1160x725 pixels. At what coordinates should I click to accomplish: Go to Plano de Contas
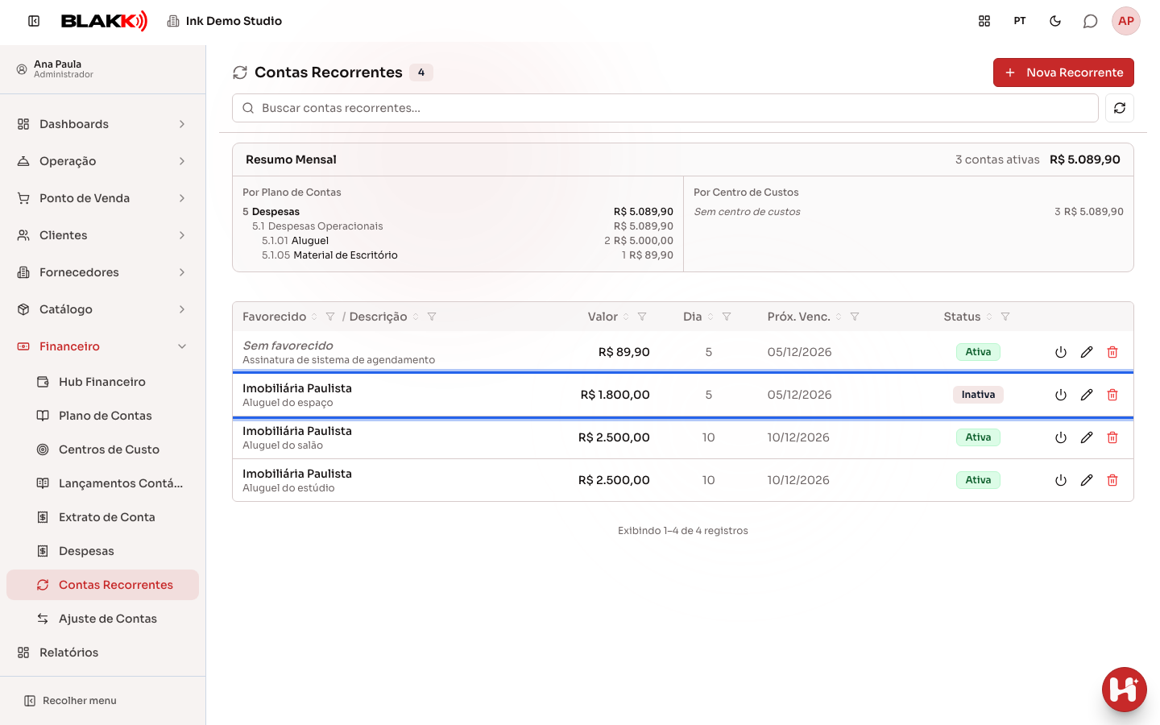click(102, 416)
